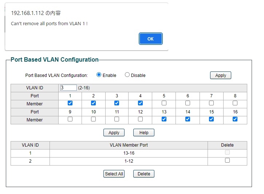Check the Member checkbox for port 12

(140, 119)
